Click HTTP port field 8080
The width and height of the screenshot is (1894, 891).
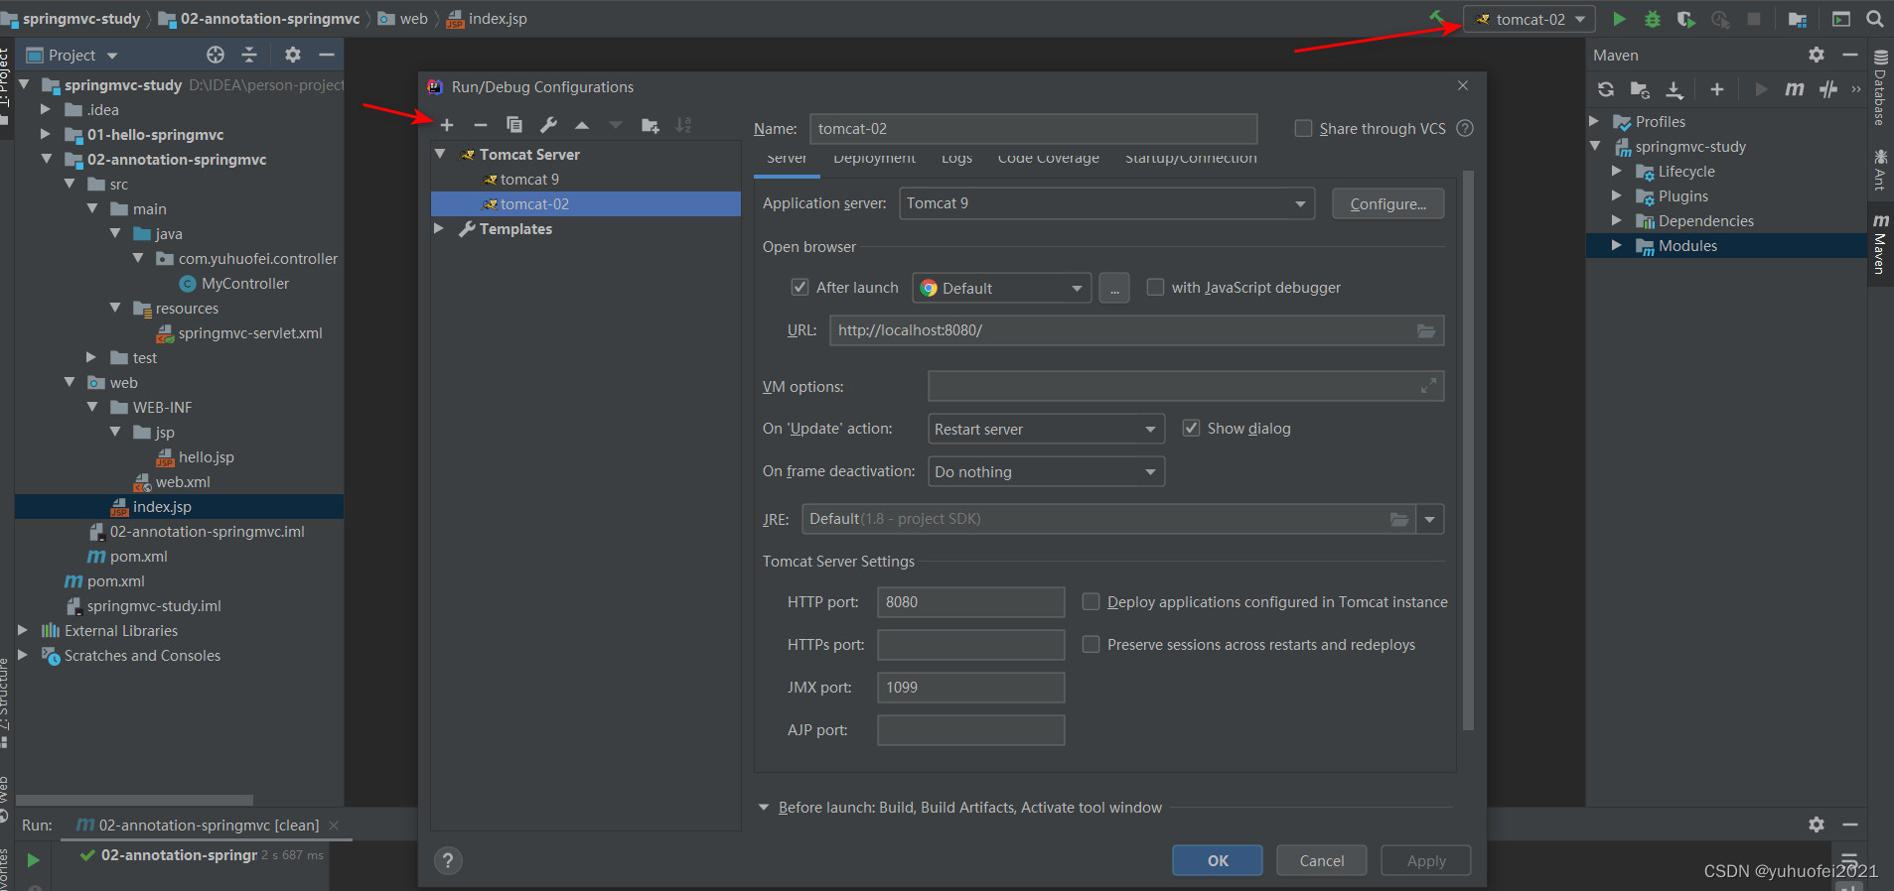pyautogui.click(x=970, y=601)
